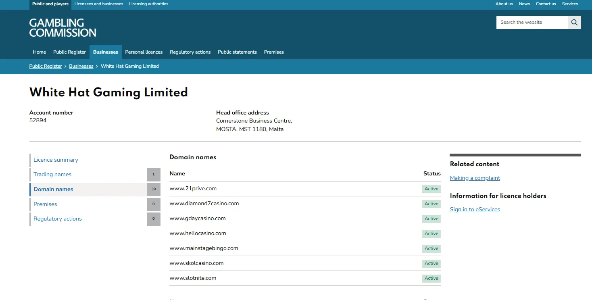The height and width of the screenshot is (300, 592).
Task: Open Regulatory actions in main navigation
Action: [190, 52]
